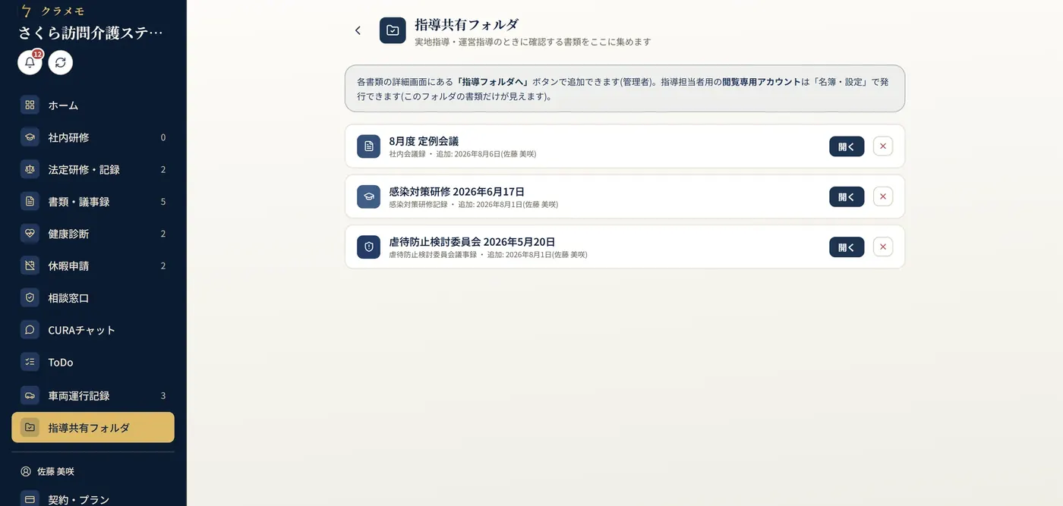Click the back arrow beside the page title
The height and width of the screenshot is (506, 1063).
(x=358, y=30)
